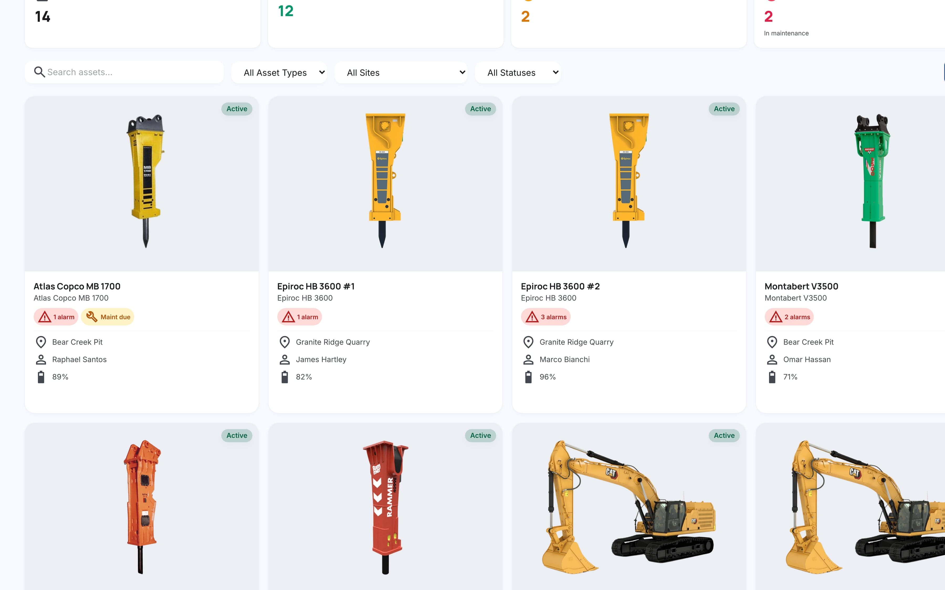945x590 pixels.
Task: Click battery icon next to 96%
Action: pyautogui.click(x=528, y=377)
